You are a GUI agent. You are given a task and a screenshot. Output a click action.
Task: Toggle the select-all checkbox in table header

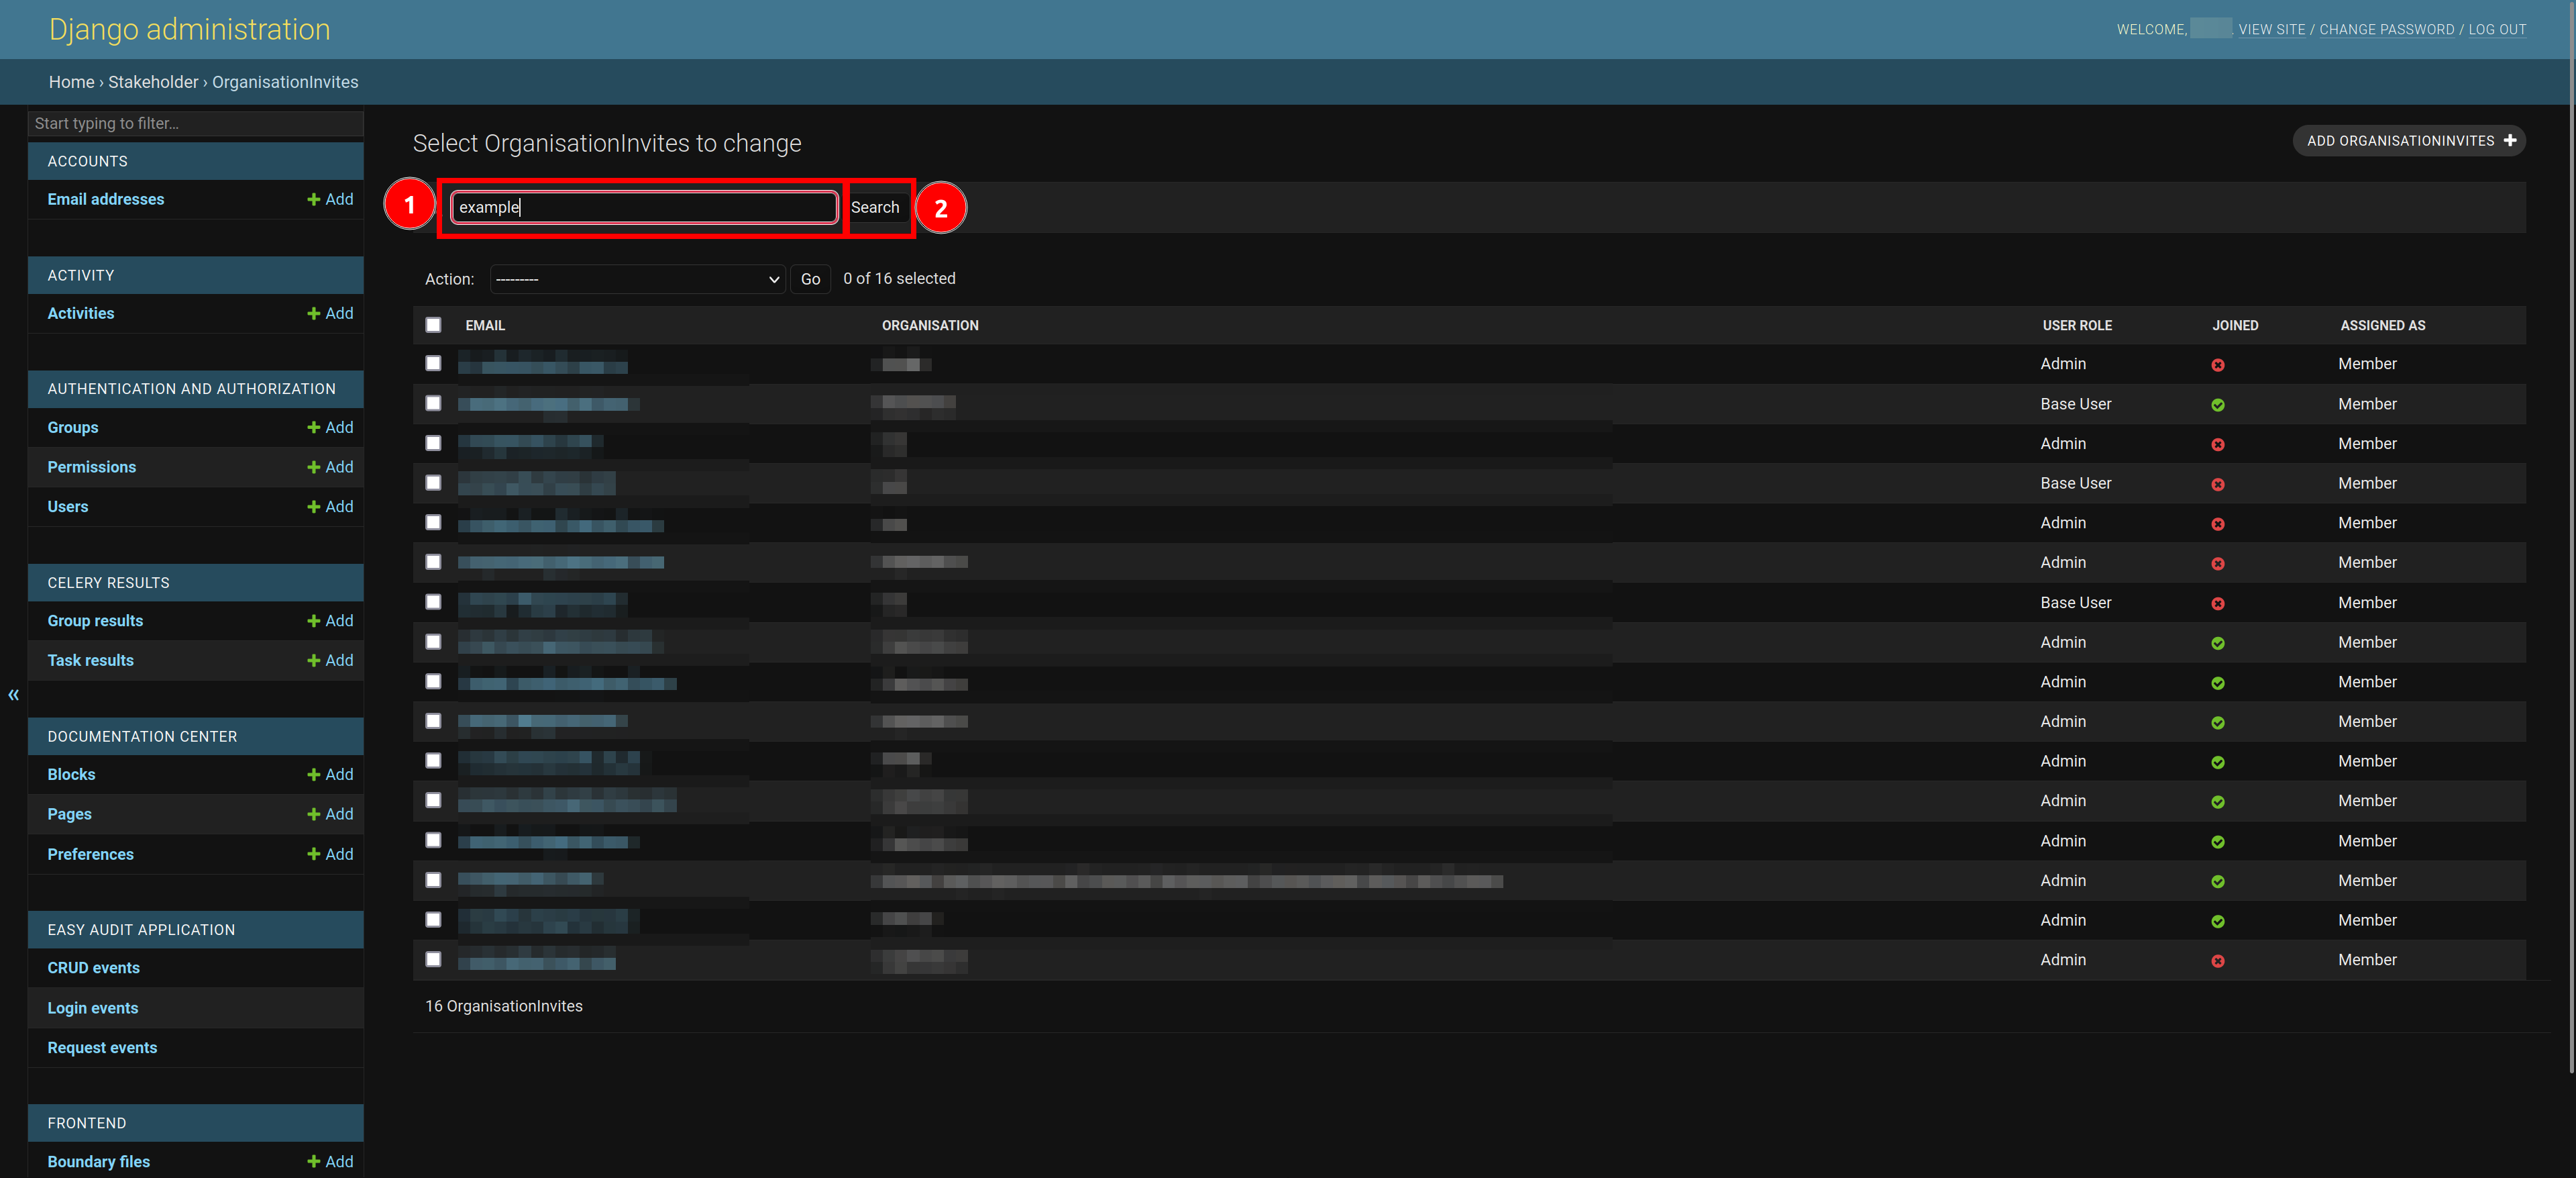coord(433,326)
